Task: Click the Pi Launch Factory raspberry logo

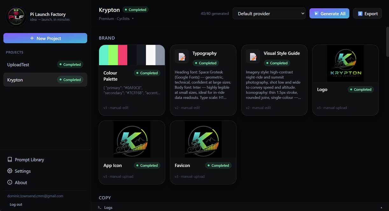Action: (16, 17)
